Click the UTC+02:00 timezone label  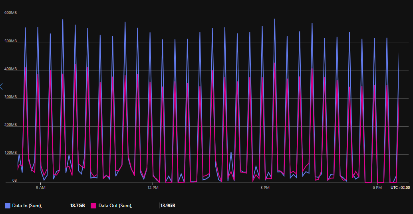(x=400, y=187)
